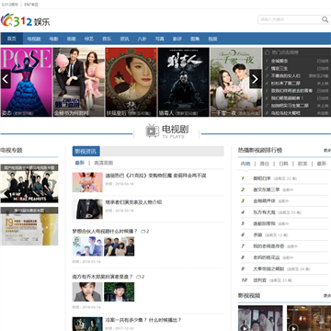Viewport: 331px width, 331px height.
Task: Select the 港台 ranking tab
Action: point(265,164)
